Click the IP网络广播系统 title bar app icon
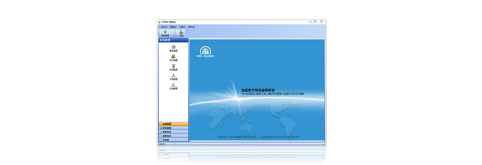 pos(160,22)
